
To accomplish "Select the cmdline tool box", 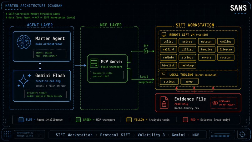I will tap(226, 42).
